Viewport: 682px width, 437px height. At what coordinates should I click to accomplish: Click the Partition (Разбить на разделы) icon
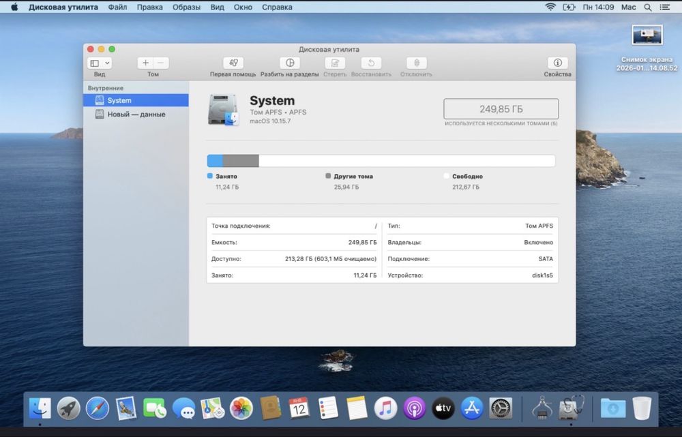290,63
